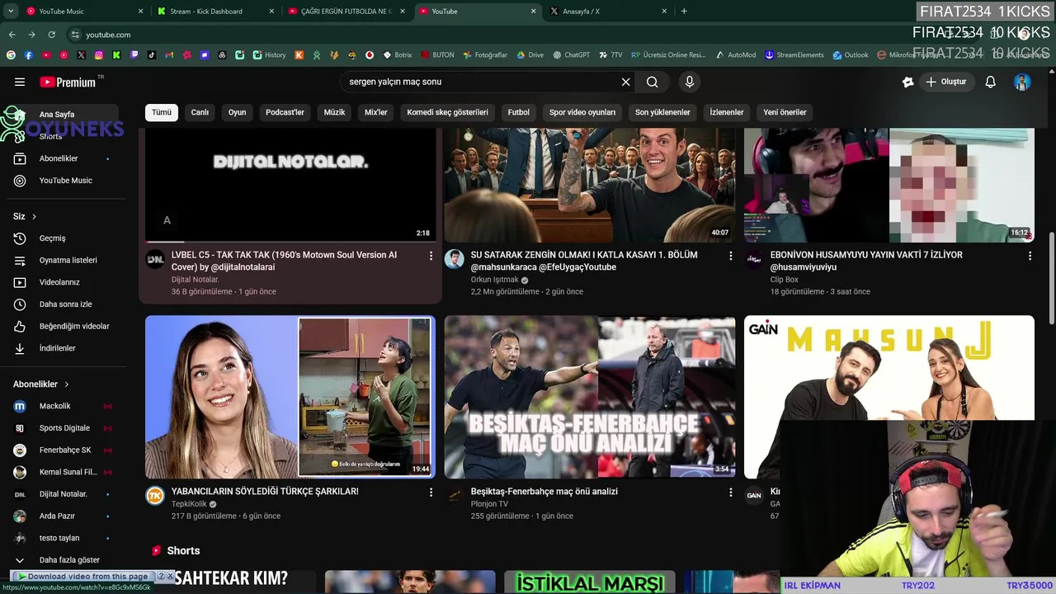Open the Outlook bookmark

point(851,55)
